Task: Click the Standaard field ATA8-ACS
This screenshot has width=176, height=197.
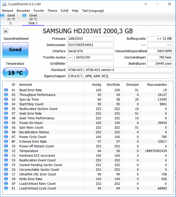Action: pos(120,70)
